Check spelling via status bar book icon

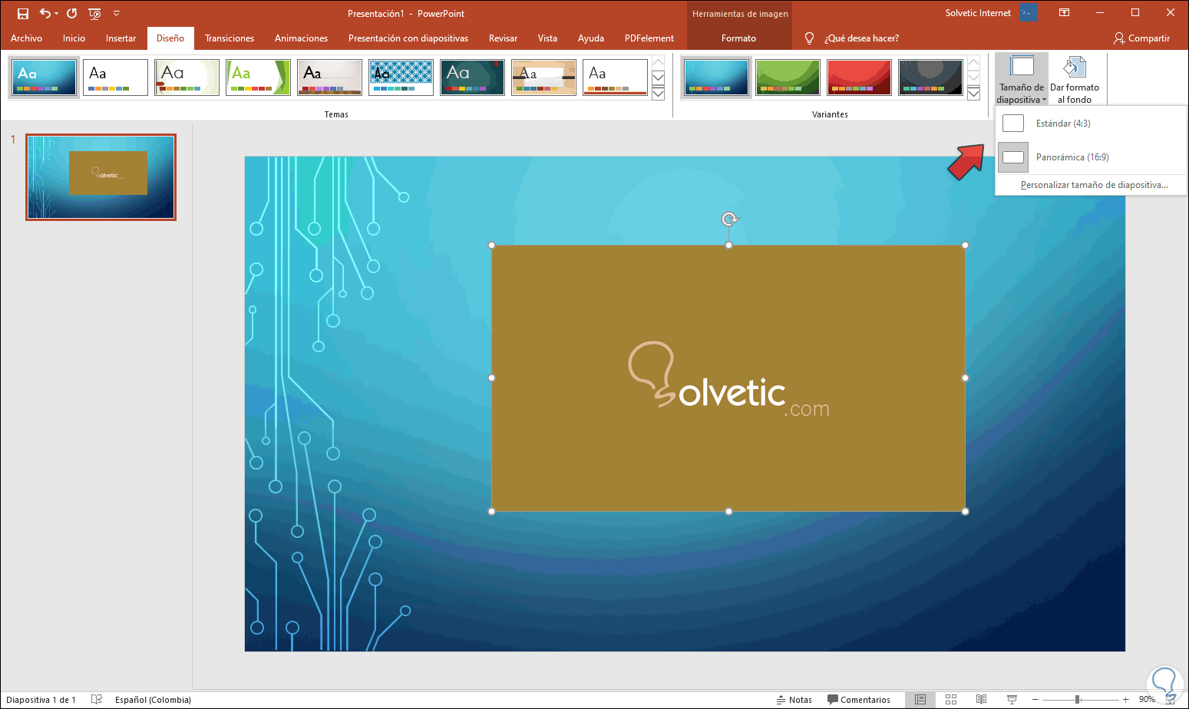[97, 700]
